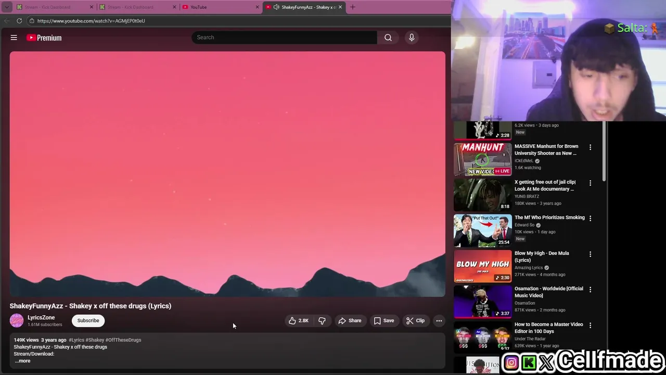Click Blow My High - Dee Mula title
666x375 pixels.
(x=542, y=256)
